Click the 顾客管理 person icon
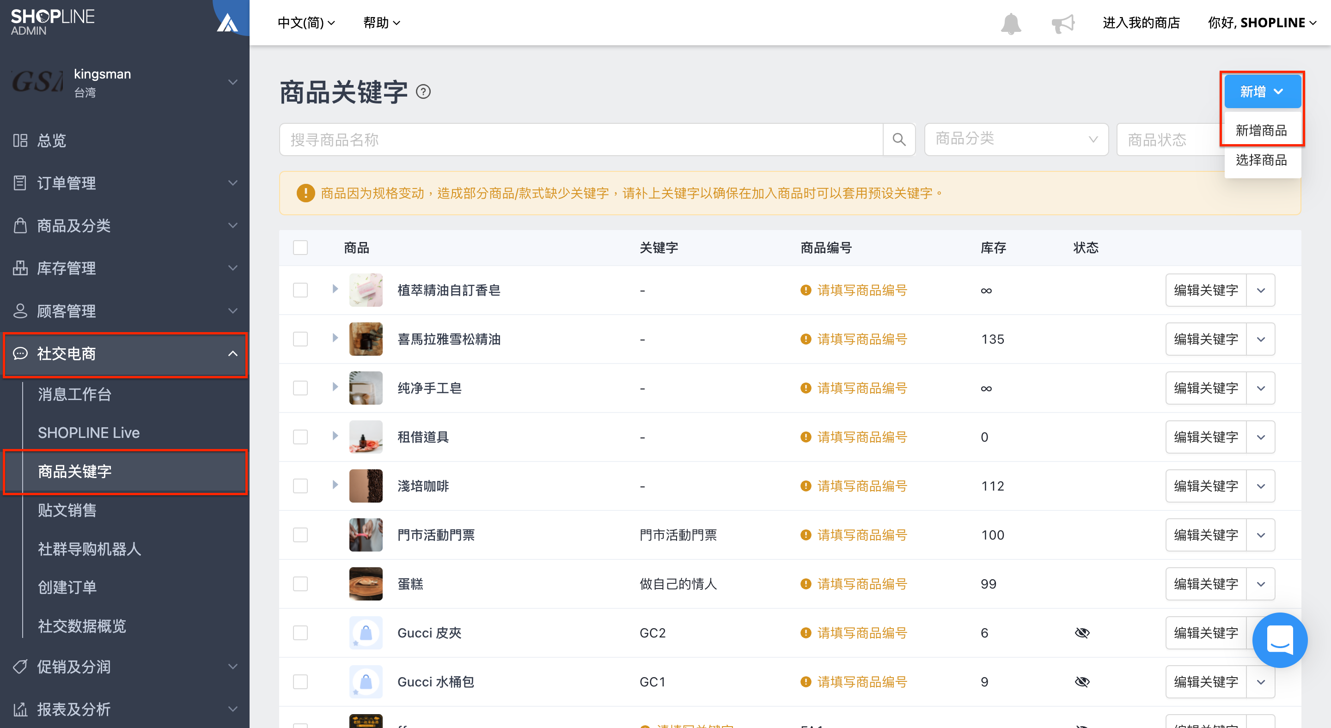This screenshot has height=728, width=1331. click(20, 311)
